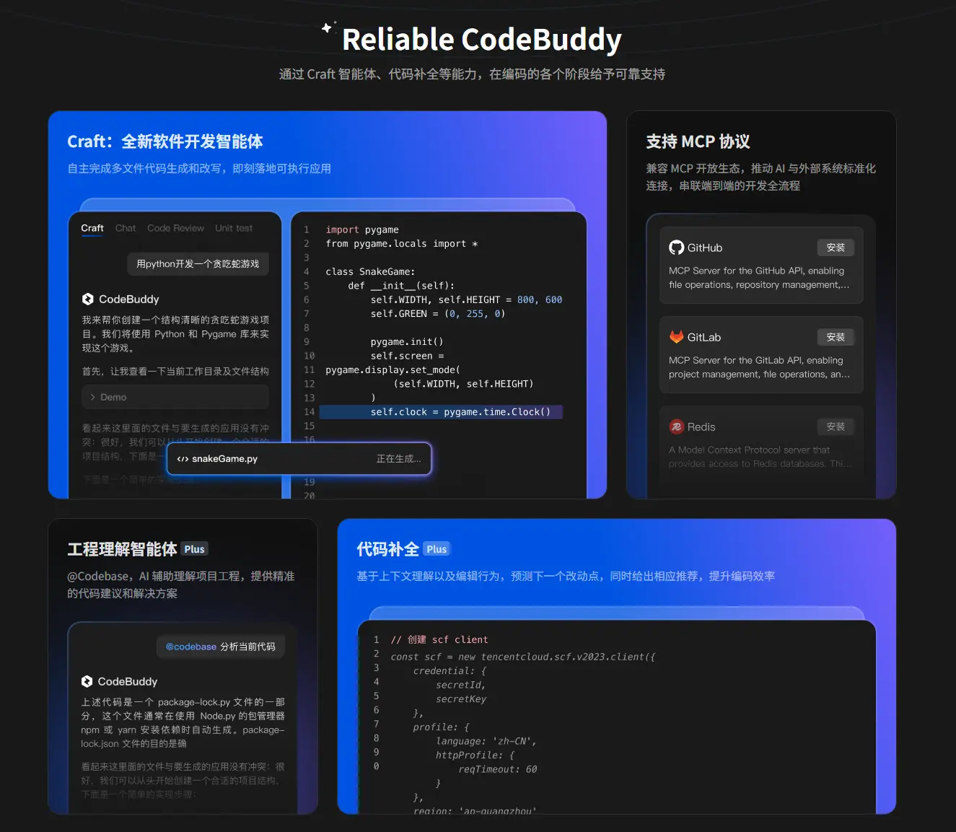Click the @codebase mention link
The height and width of the screenshot is (832, 956).
(x=191, y=647)
